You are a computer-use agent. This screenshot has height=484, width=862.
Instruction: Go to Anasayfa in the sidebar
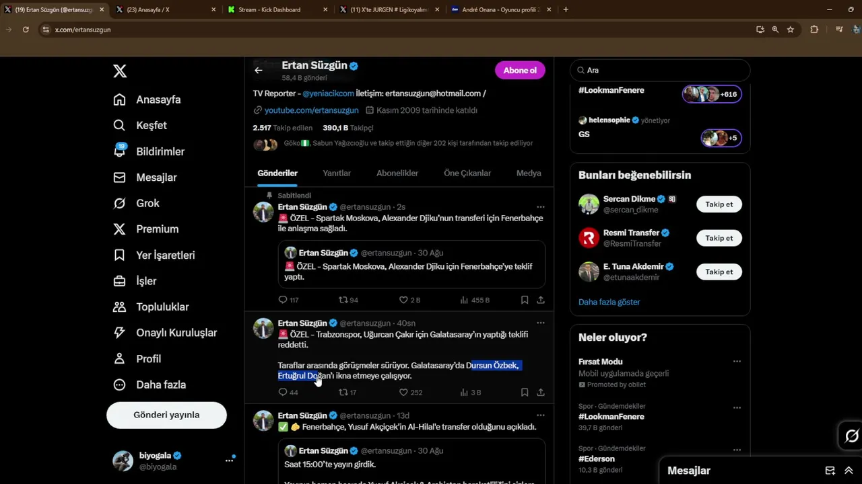(147, 99)
